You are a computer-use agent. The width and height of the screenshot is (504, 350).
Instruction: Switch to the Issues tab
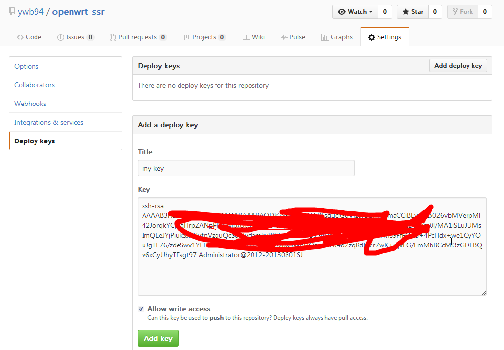[x=75, y=37]
